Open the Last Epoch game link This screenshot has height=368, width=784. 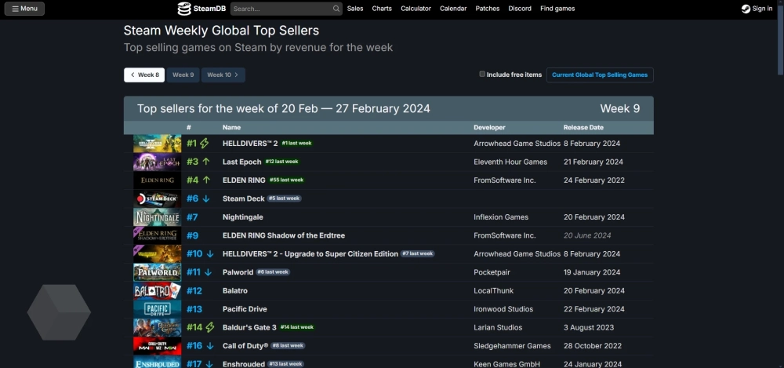pos(241,162)
